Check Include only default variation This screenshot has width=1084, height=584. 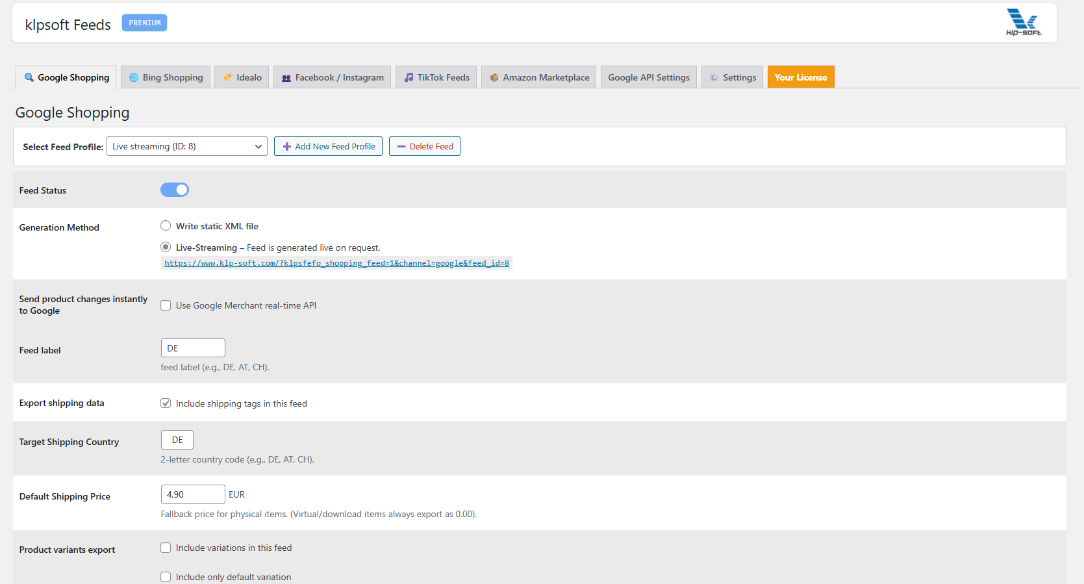click(166, 577)
